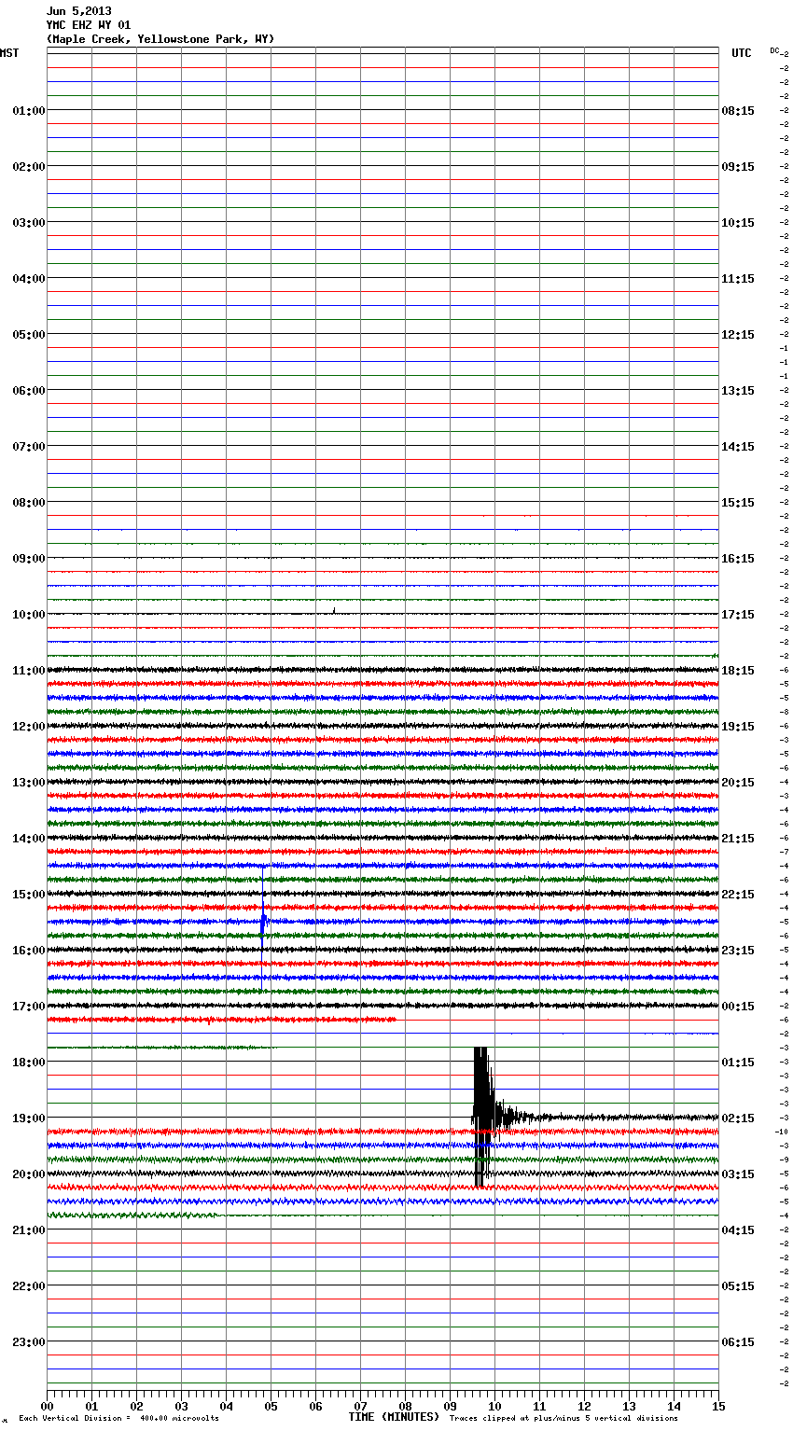Image resolution: width=793 pixels, height=1431 pixels.
Task: Click the 08:15 UTC row label
Action: (x=738, y=110)
